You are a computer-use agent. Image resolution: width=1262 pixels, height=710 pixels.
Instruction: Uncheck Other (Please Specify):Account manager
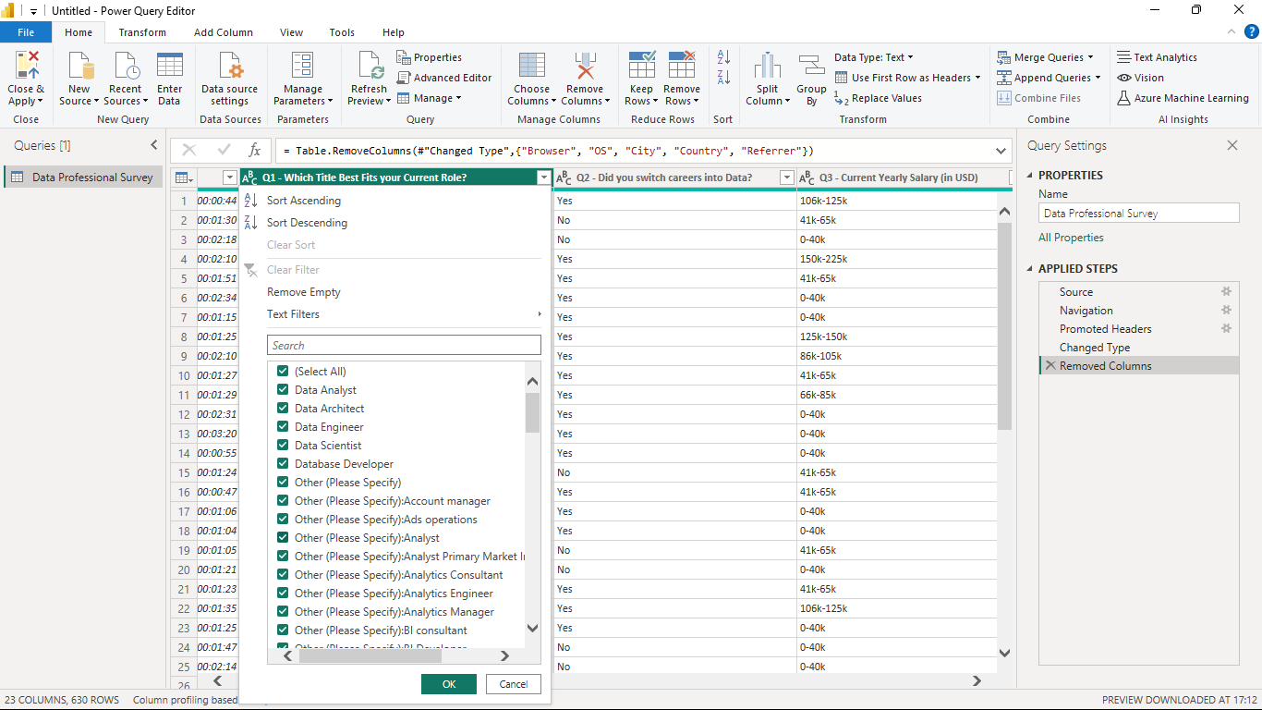click(283, 501)
